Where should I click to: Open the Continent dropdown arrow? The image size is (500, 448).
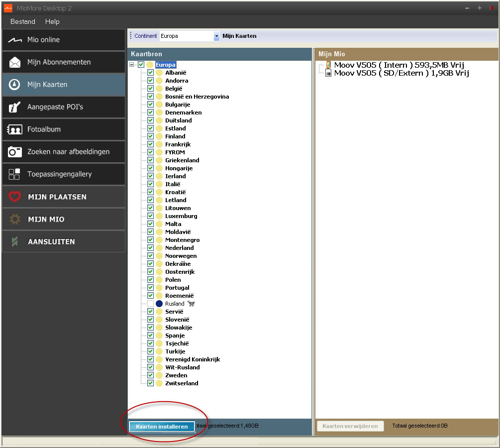coord(216,36)
